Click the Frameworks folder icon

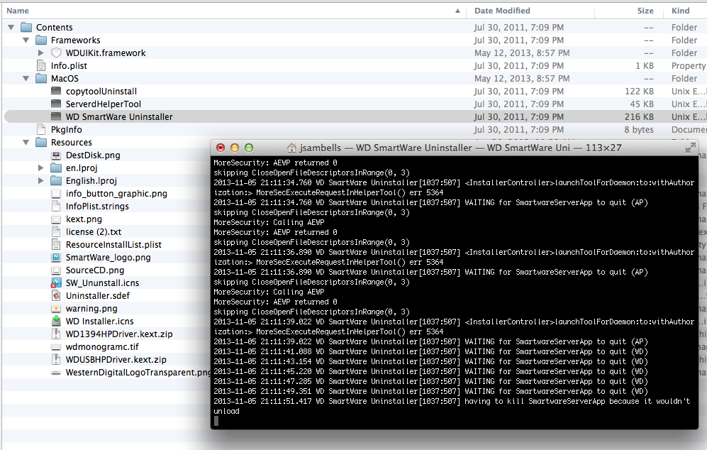(41, 40)
